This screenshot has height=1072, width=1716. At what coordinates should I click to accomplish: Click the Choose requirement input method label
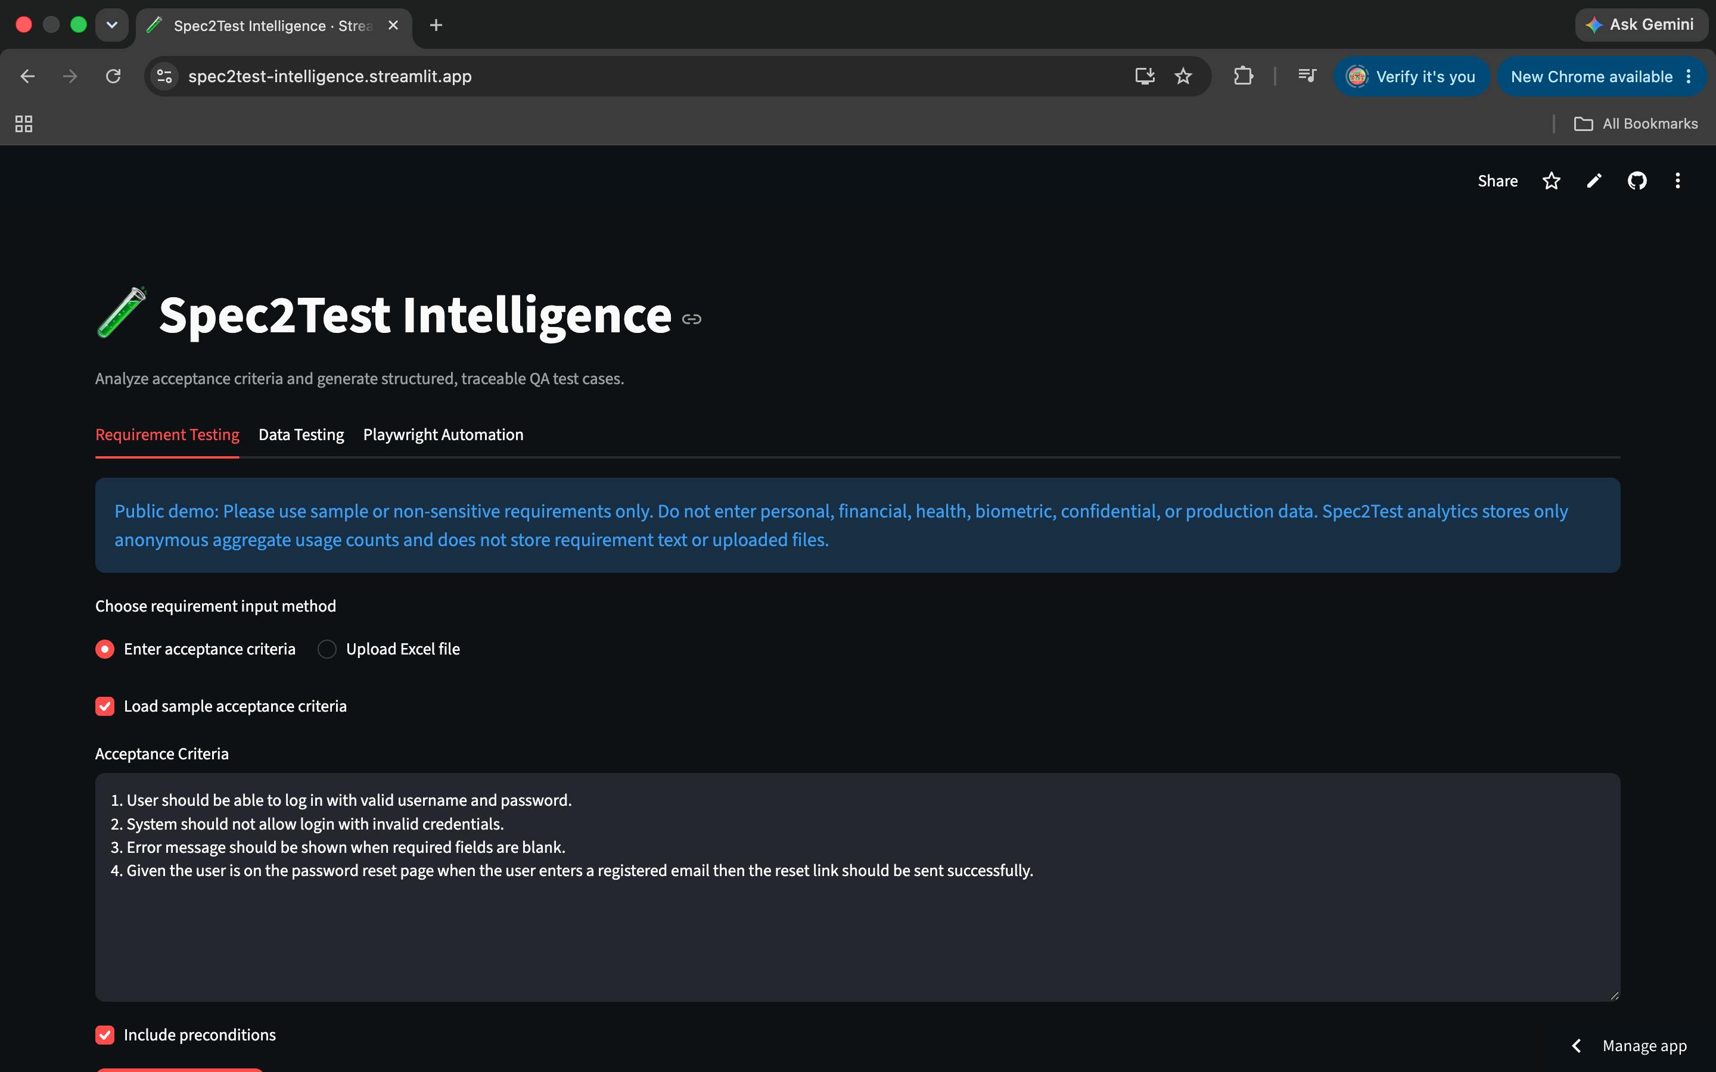click(x=216, y=606)
